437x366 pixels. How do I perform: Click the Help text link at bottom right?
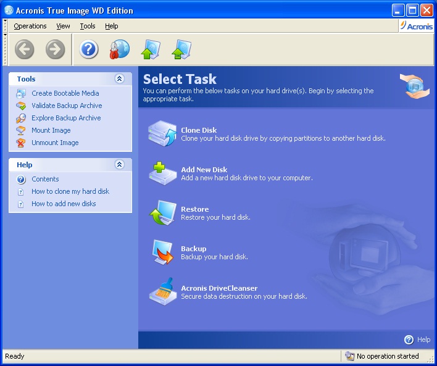click(423, 339)
